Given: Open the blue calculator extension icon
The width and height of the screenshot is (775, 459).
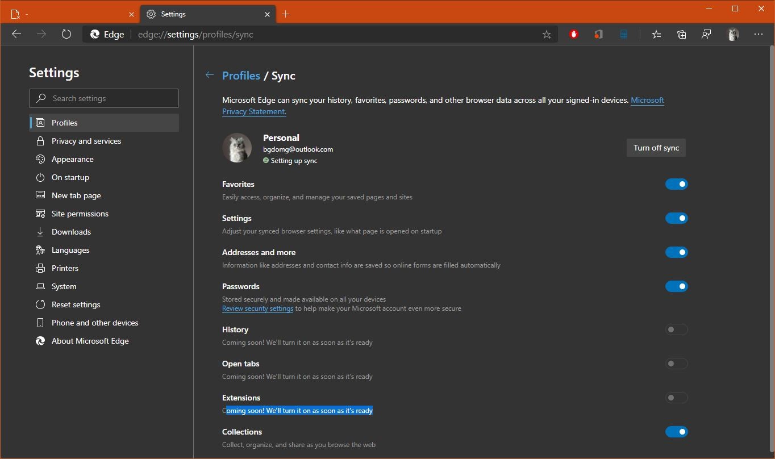Looking at the screenshot, I should click(x=623, y=34).
